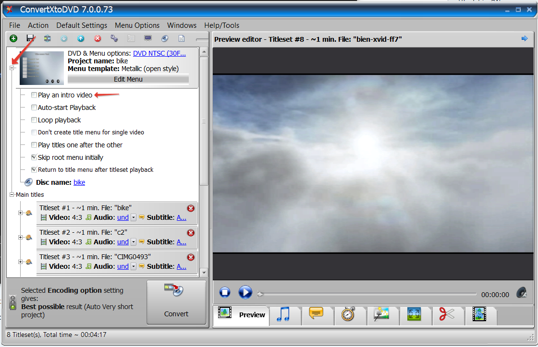538x347 pixels.
Task: Enable Auto-start Playback checkbox
Action: [x=34, y=108]
